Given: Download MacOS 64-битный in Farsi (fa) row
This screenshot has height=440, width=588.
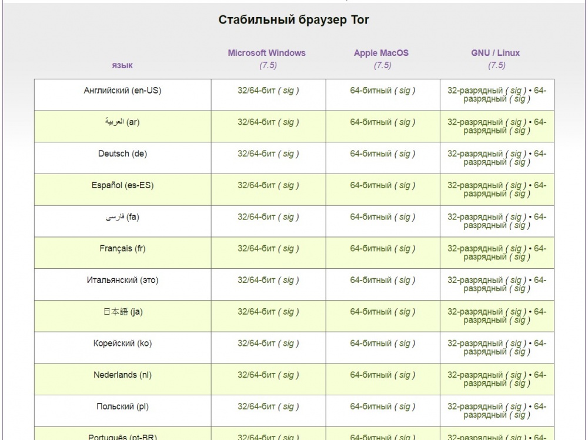Looking at the screenshot, I should tap(370, 217).
